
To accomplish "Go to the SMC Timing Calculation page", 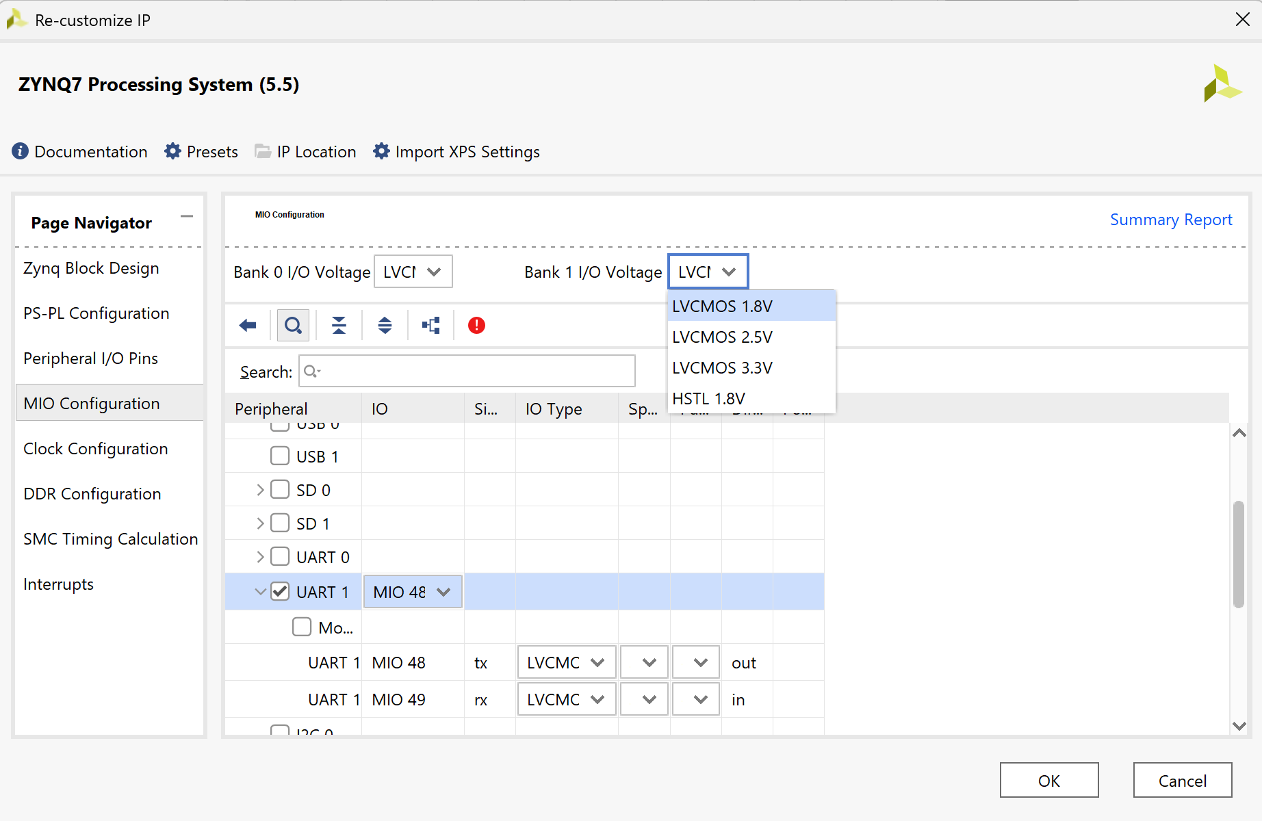I will (x=111, y=539).
